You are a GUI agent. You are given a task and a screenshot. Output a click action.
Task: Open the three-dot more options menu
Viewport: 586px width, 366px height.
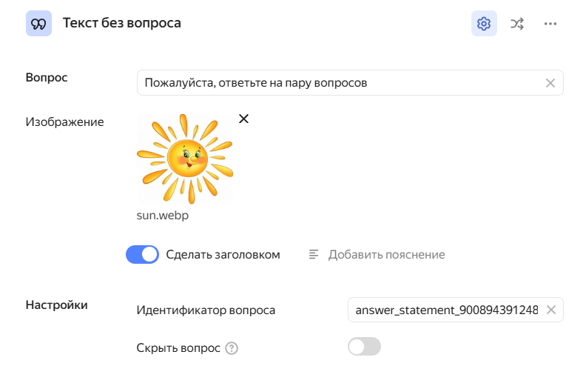550,24
